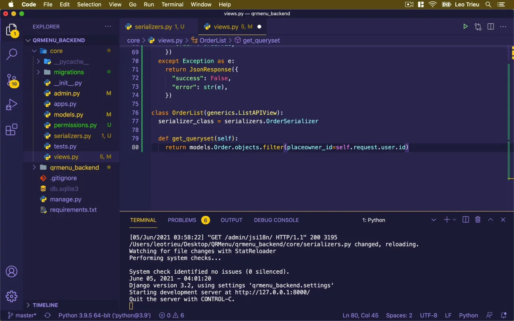Open the Manage gear settings menu
Screen dimensions: 514x321
point(12,297)
